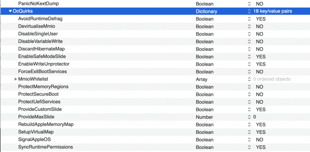Image resolution: width=310 pixels, height=152 pixels.
Task: Click the Array type of MmioWhitelist
Action: tap(201, 79)
